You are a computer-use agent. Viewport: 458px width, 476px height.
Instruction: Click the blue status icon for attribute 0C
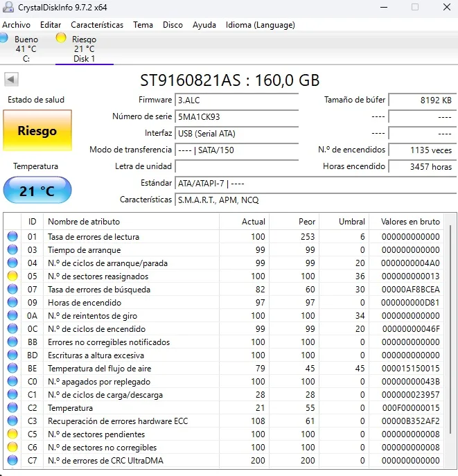[x=12, y=329]
